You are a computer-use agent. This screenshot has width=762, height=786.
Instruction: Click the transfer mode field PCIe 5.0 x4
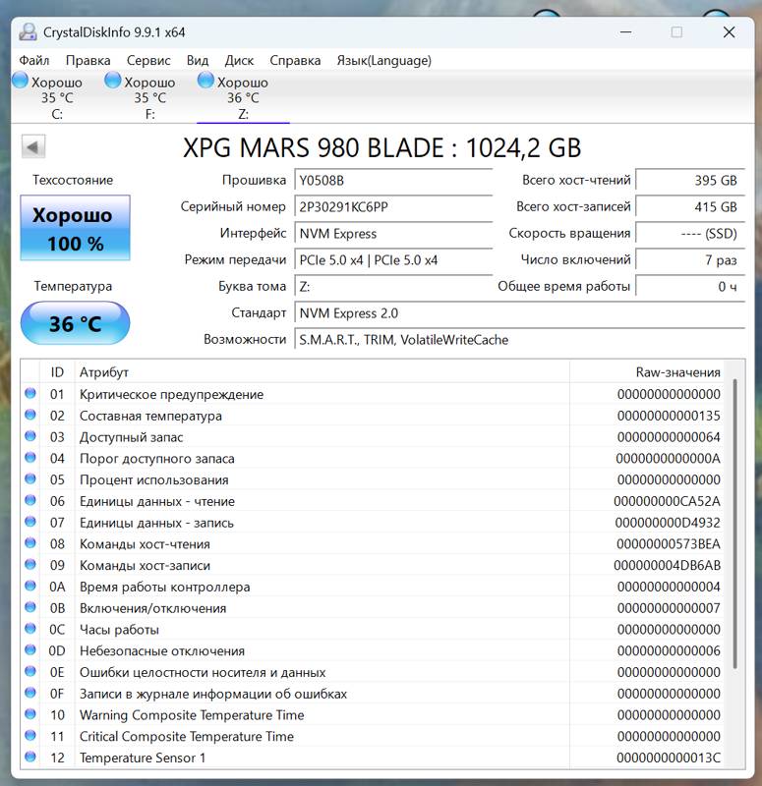pyautogui.click(x=393, y=260)
